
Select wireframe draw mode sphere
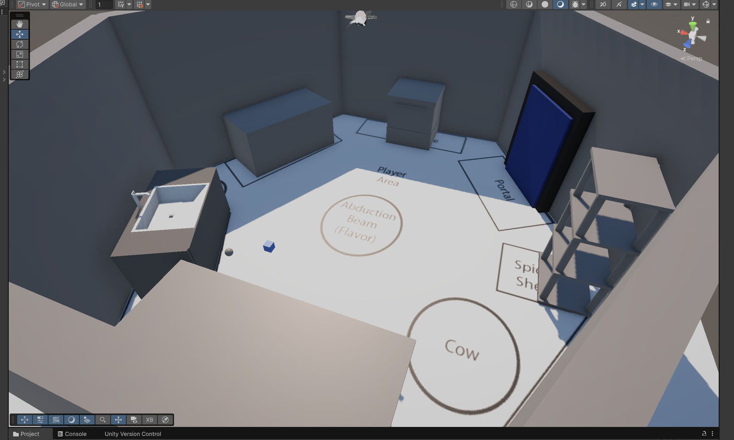point(514,5)
